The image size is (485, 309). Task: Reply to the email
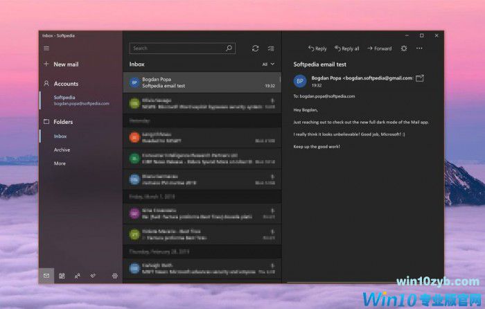click(x=317, y=48)
